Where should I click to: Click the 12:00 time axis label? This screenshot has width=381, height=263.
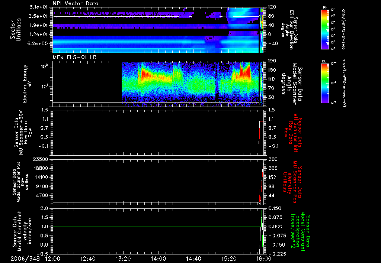point(52,258)
